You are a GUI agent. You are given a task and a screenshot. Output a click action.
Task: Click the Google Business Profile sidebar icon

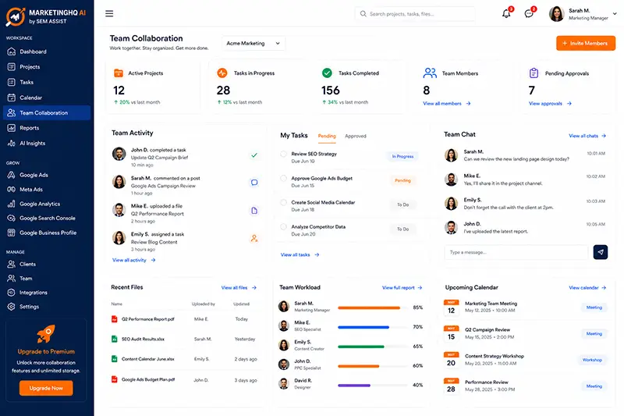coord(11,233)
